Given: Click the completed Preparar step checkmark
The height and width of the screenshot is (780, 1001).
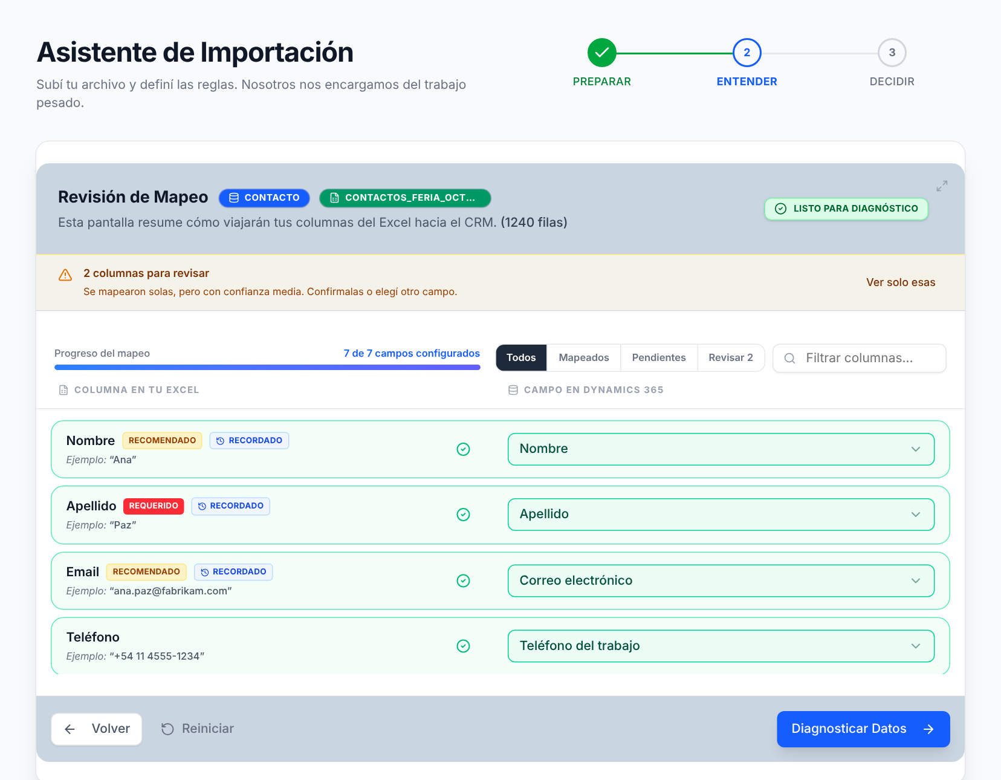Looking at the screenshot, I should (602, 53).
